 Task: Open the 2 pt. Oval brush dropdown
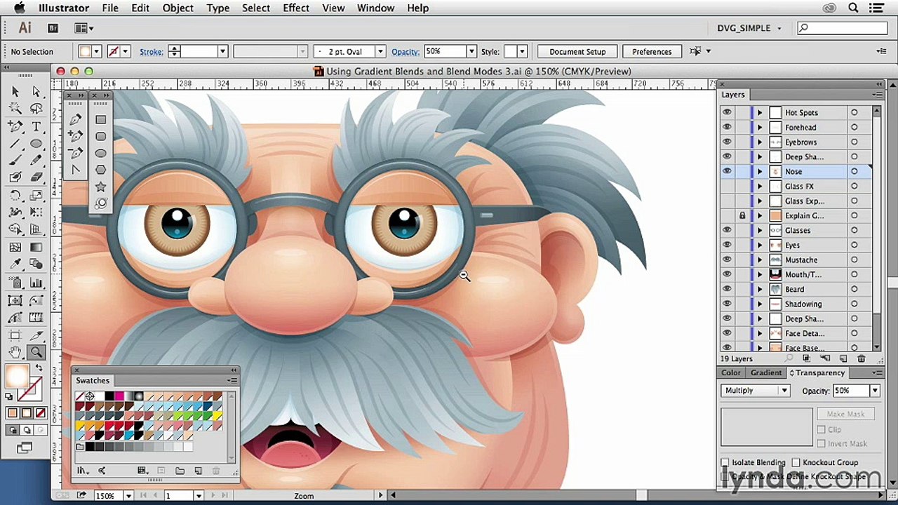click(380, 51)
